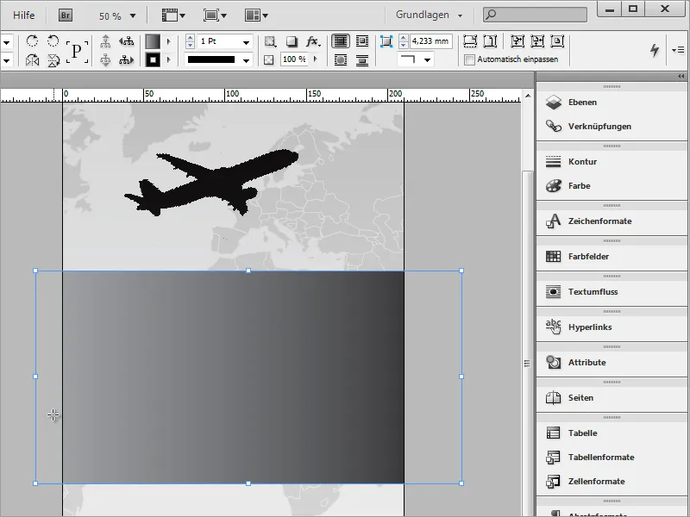Open Adobe Bridge with the Br icon

[66, 16]
